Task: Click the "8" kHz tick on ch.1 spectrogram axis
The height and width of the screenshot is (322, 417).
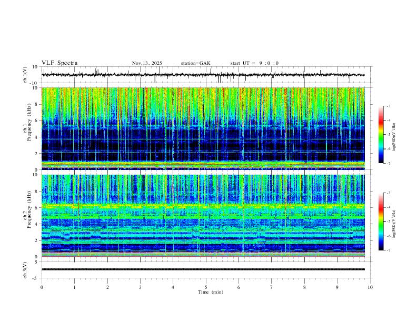Action: point(37,104)
